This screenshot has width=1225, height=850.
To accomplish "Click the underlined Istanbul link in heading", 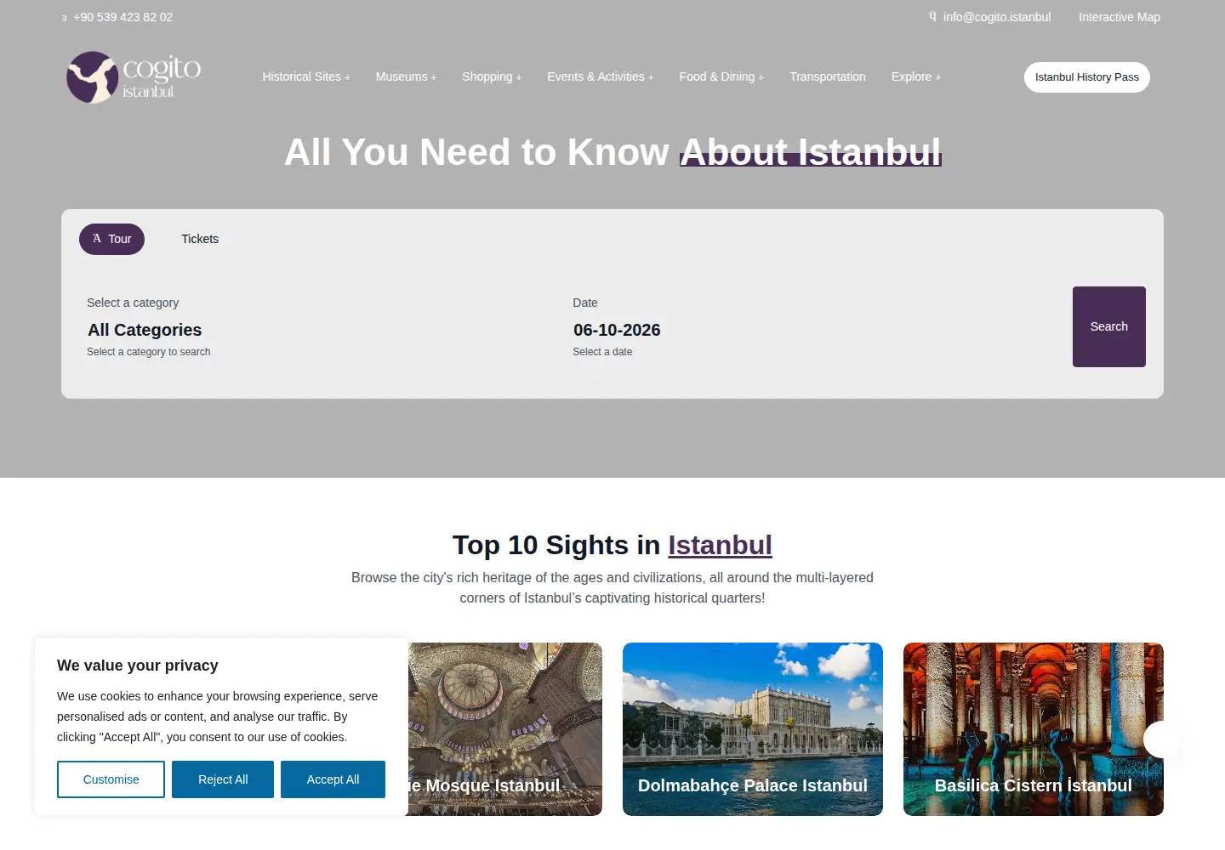I will (721, 545).
